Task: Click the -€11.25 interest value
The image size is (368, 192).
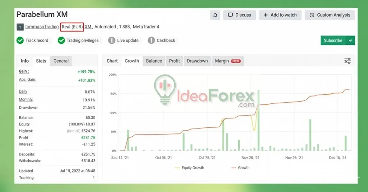Action: pos(89,144)
